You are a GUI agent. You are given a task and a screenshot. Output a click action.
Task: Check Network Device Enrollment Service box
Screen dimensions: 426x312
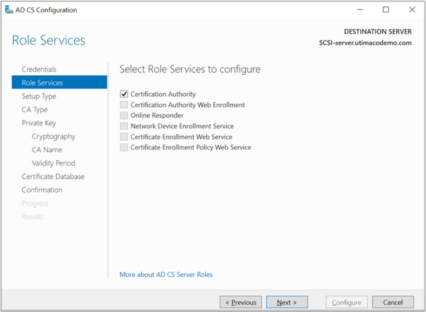(x=124, y=126)
